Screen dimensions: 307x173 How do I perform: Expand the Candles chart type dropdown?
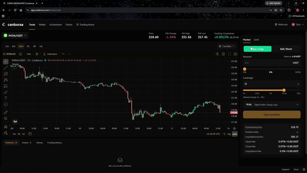point(227,46)
